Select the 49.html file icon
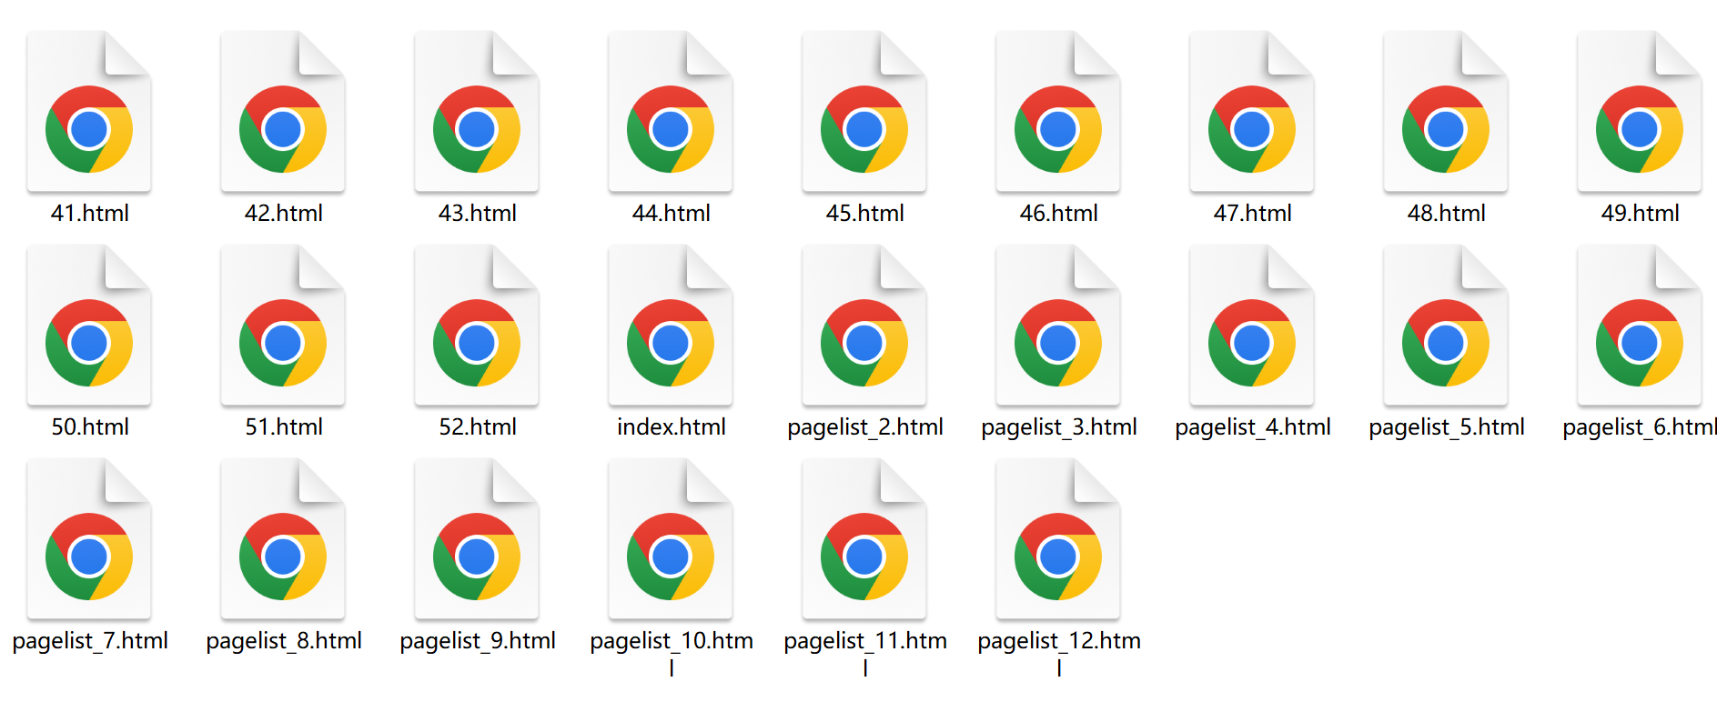Screen dimensions: 1717x712 [x=1640, y=112]
